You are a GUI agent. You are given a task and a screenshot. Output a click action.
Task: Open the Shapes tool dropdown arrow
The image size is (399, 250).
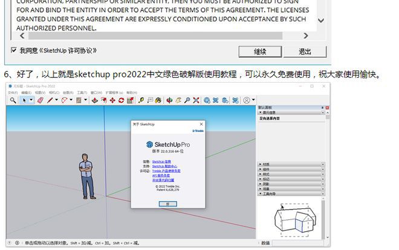pos(85,100)
